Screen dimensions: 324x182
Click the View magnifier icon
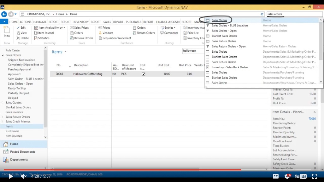click(18, 33)
